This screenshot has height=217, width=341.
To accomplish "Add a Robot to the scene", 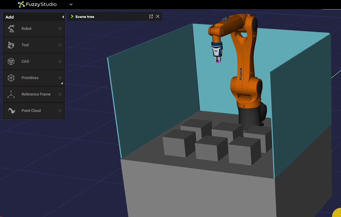I will 34,29.
